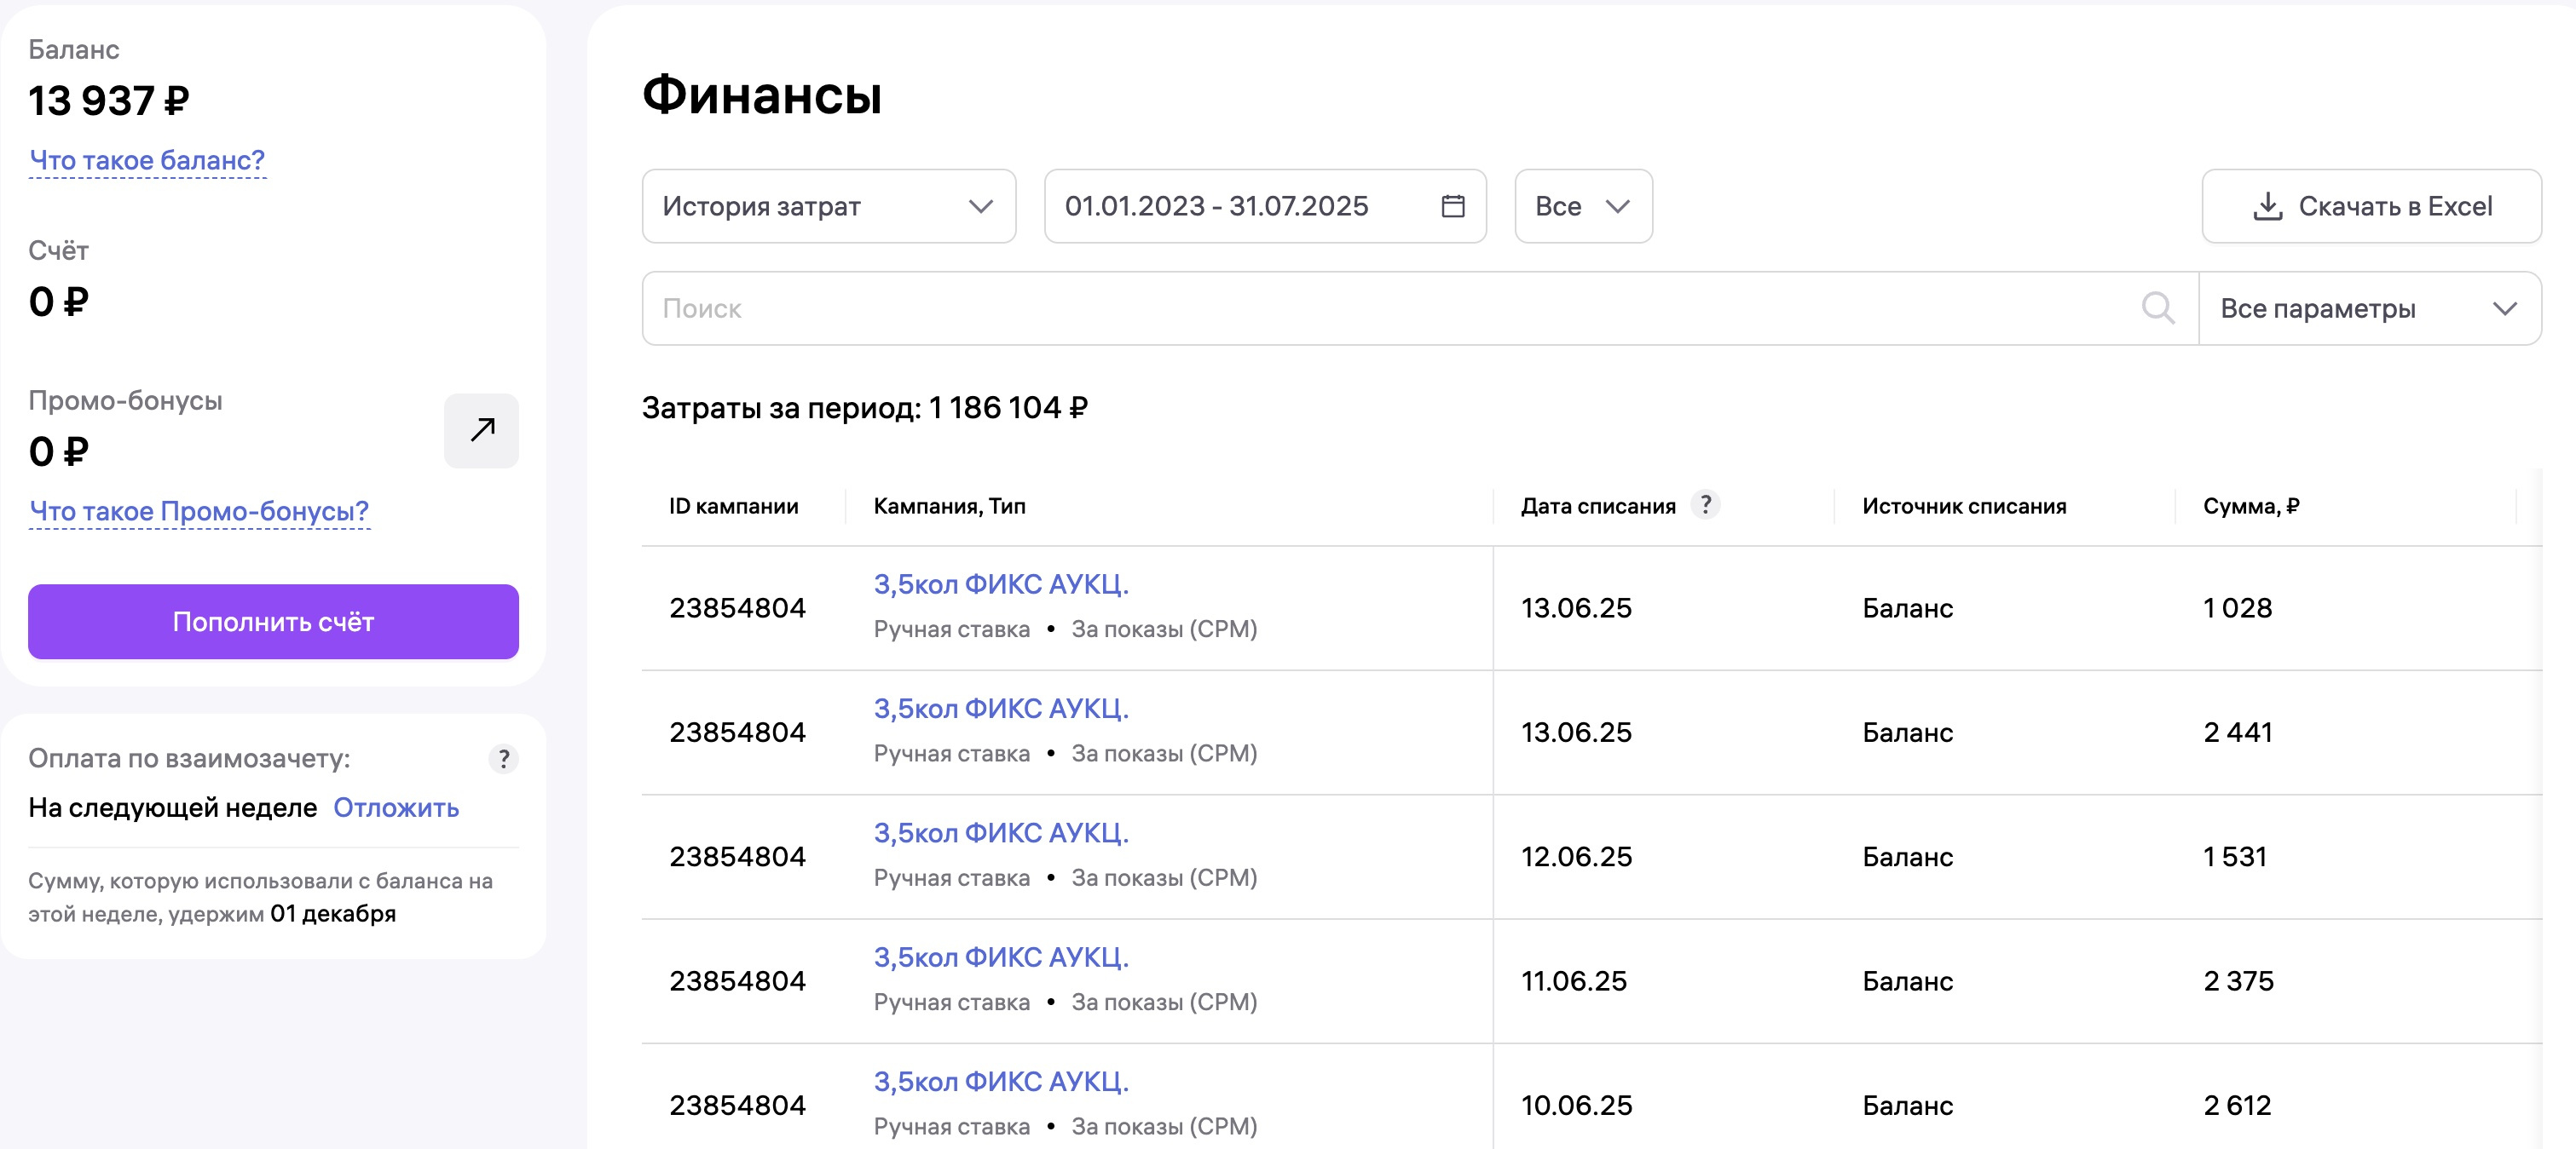Image resolution: width=2576 pixels, height=1149 pixels.
Task: Click download icon in Скачать в Excel
Action: pyautogui.click(x=2267, y=206)
